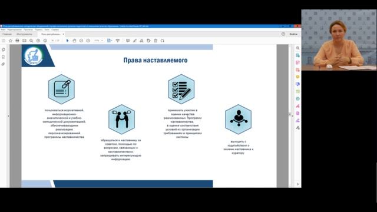This screenshot has width=377, height=212.
Task: Open the Просмотр menu
Action: pyautogui.click(x=28, y=29)
